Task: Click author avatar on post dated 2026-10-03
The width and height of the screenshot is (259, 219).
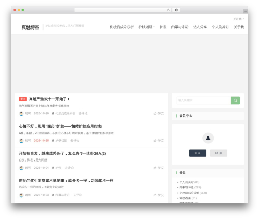Action: (21, 195)
